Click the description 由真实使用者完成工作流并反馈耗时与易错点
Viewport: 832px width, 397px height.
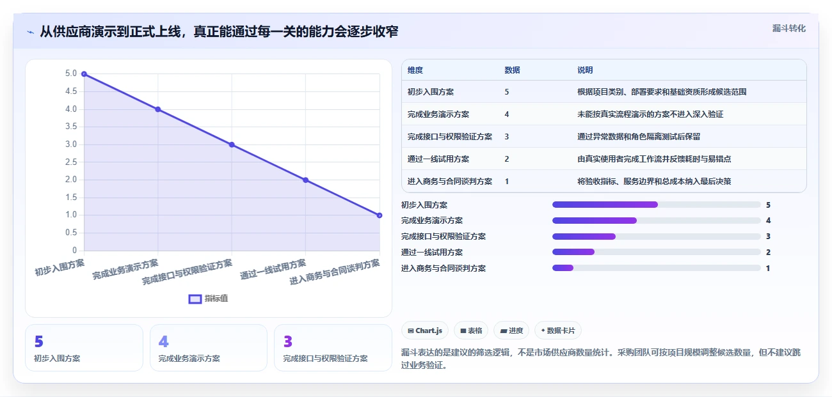[x=654, y=159]
